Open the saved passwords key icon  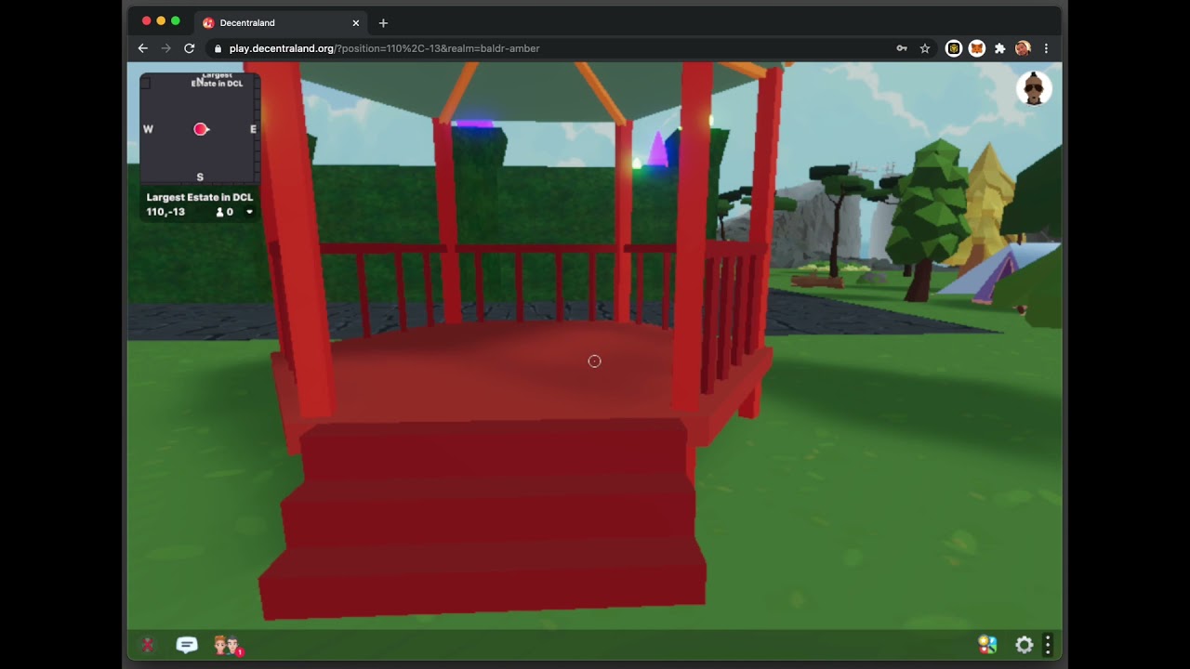[901, 48]
